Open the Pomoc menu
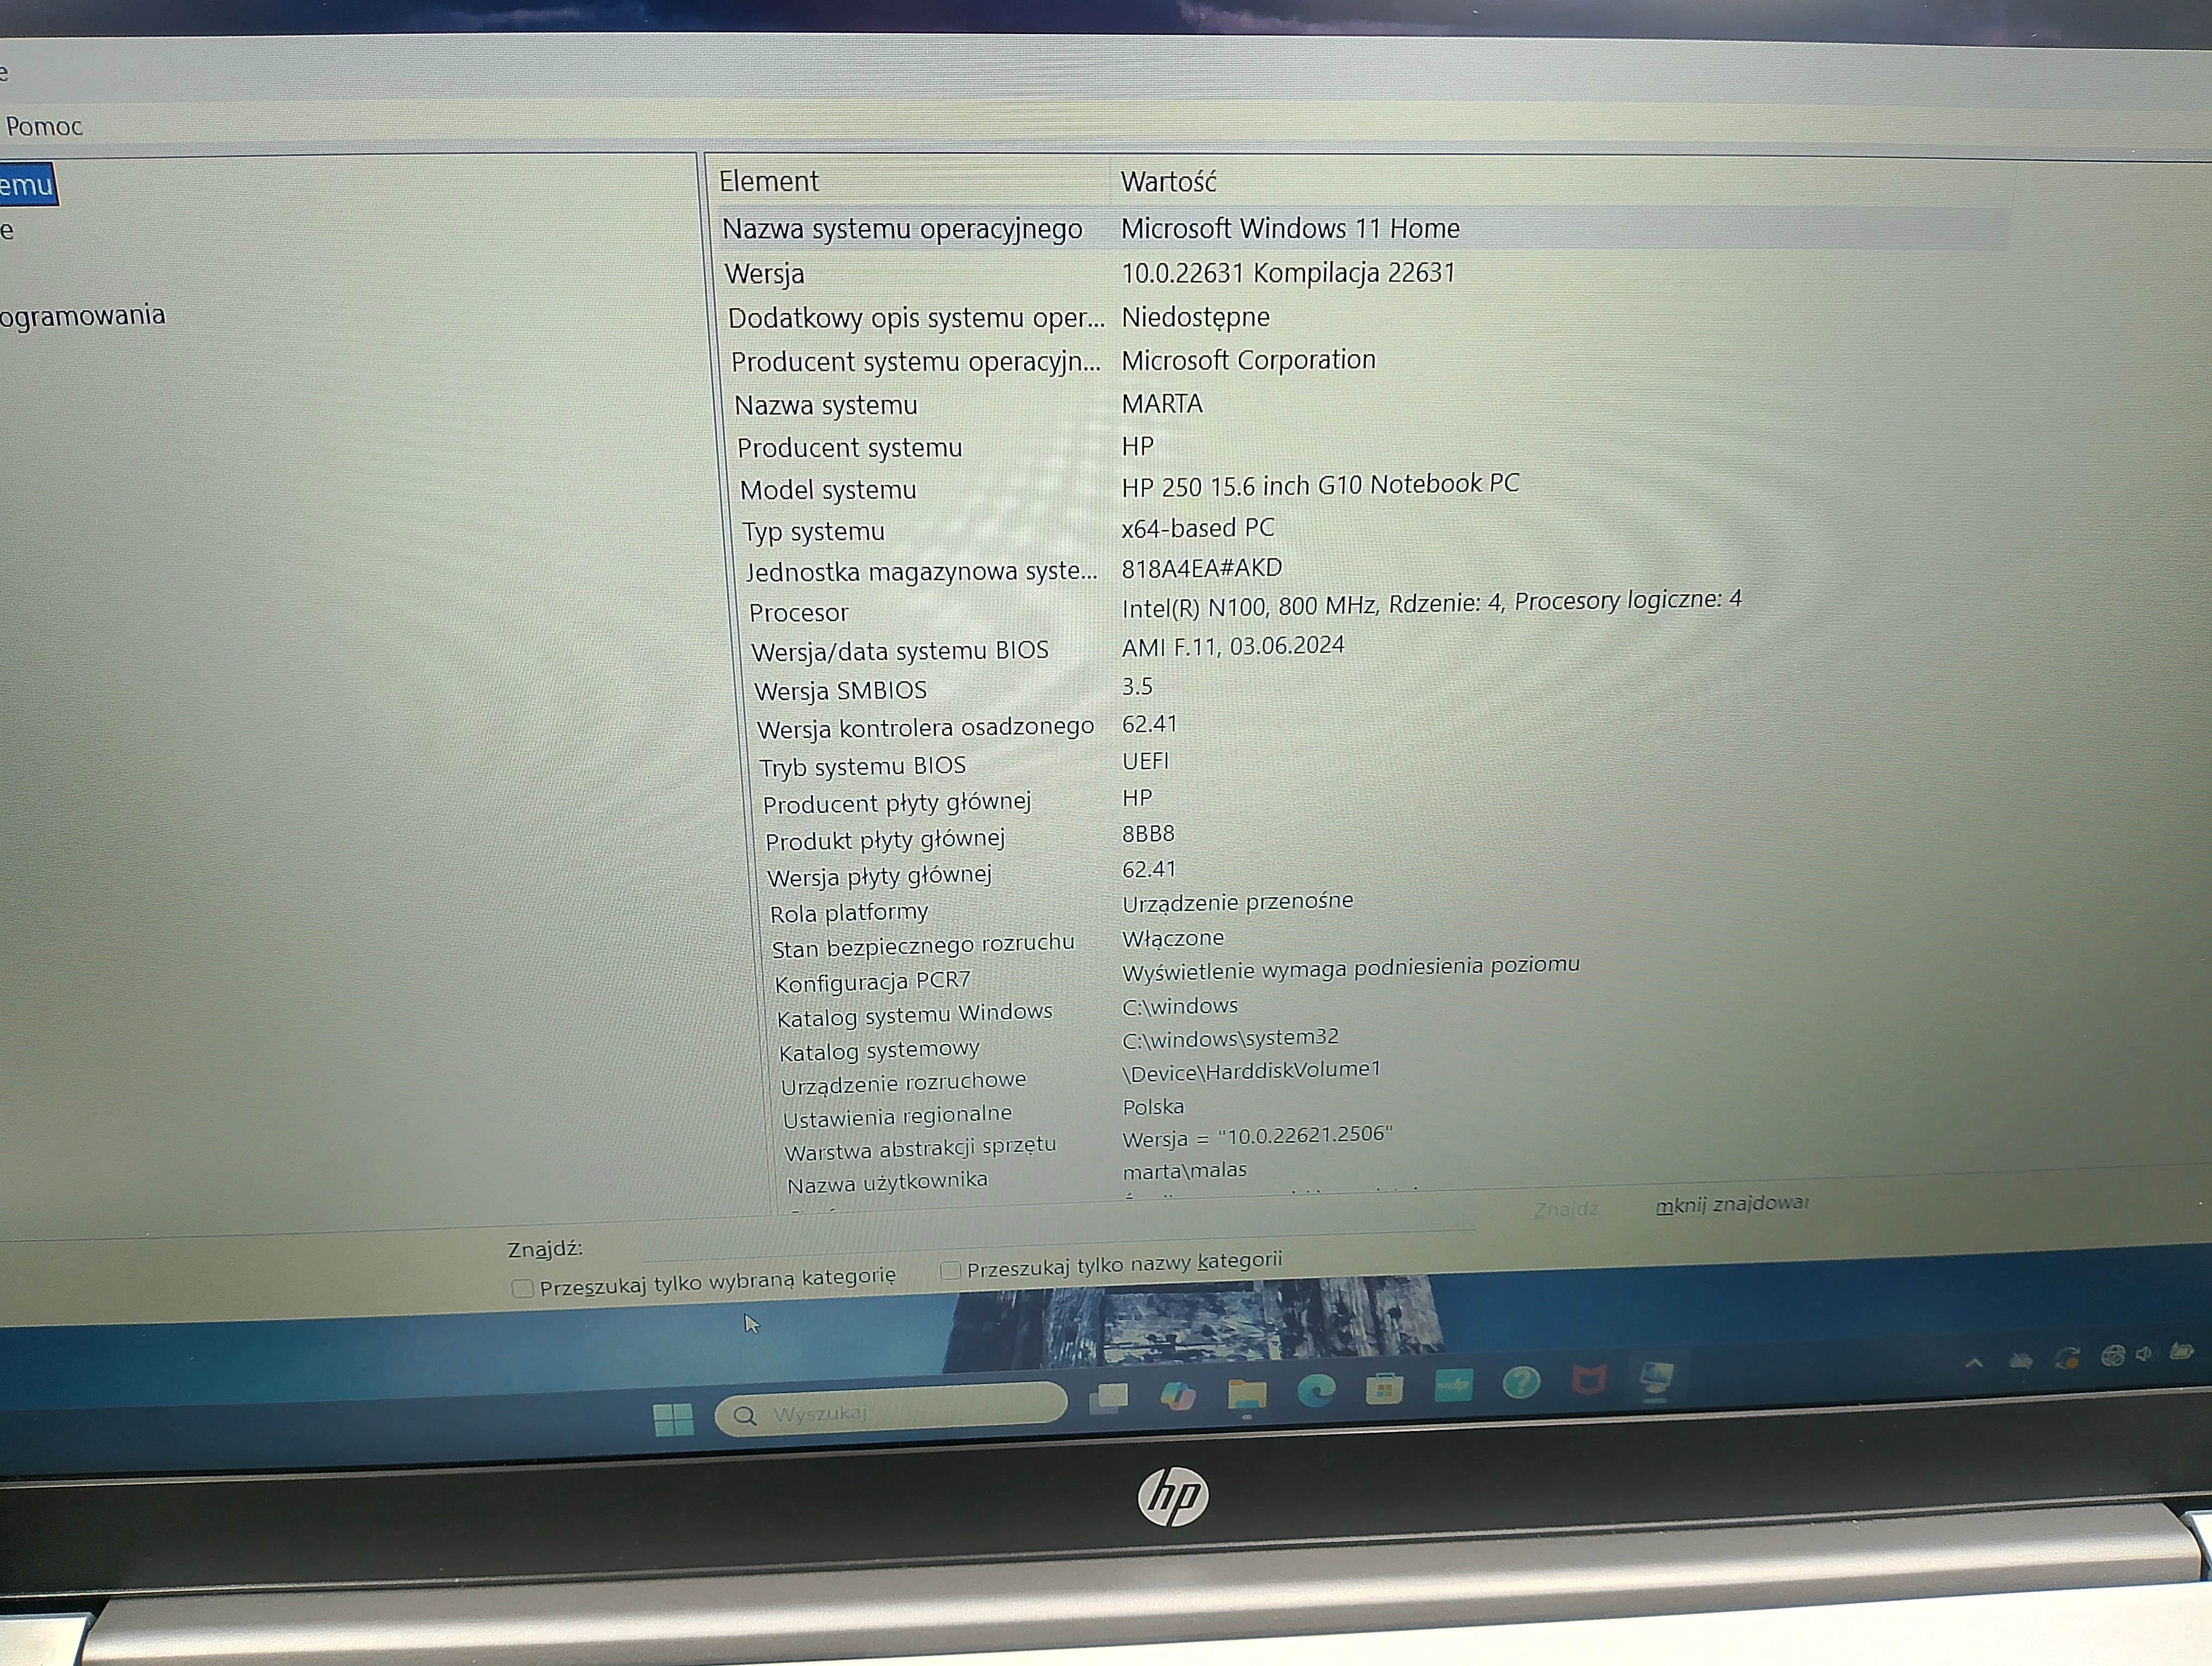Screen dimensions: 2212x1666 [x=44, y=126]
